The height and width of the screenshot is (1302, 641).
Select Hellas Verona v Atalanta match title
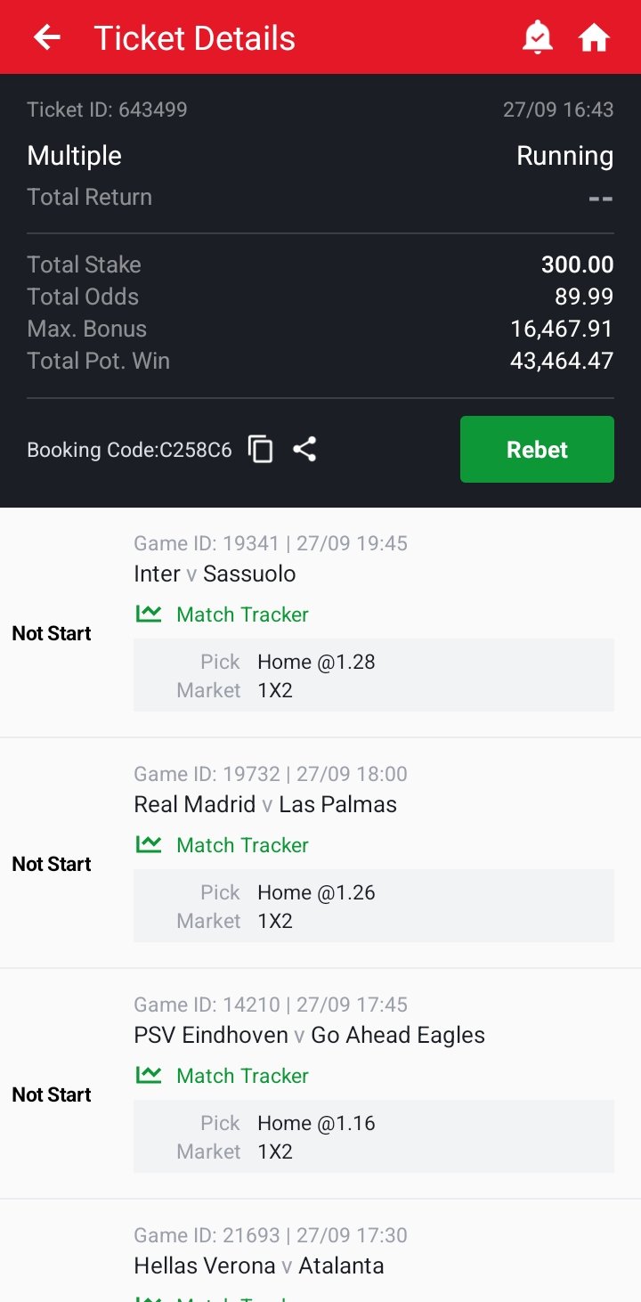pos(259,1265)
